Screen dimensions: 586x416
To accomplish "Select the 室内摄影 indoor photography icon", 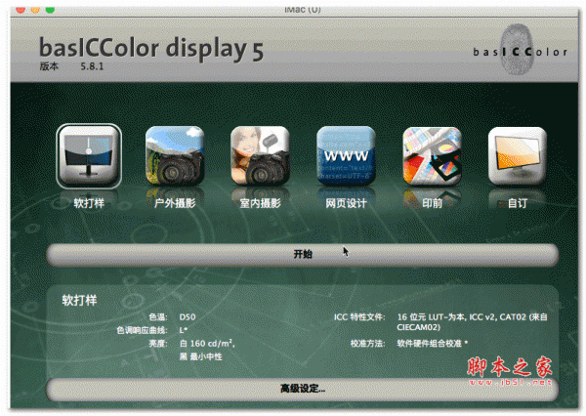I will [260, 156].
